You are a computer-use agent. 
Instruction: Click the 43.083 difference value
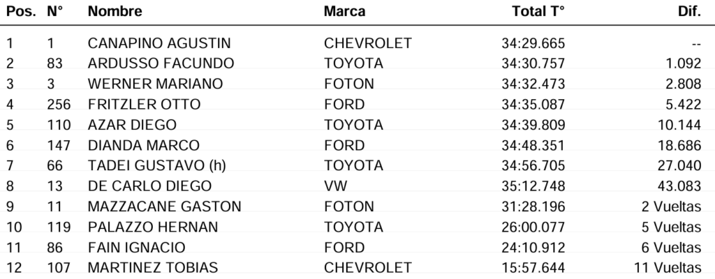click(679, 186)
